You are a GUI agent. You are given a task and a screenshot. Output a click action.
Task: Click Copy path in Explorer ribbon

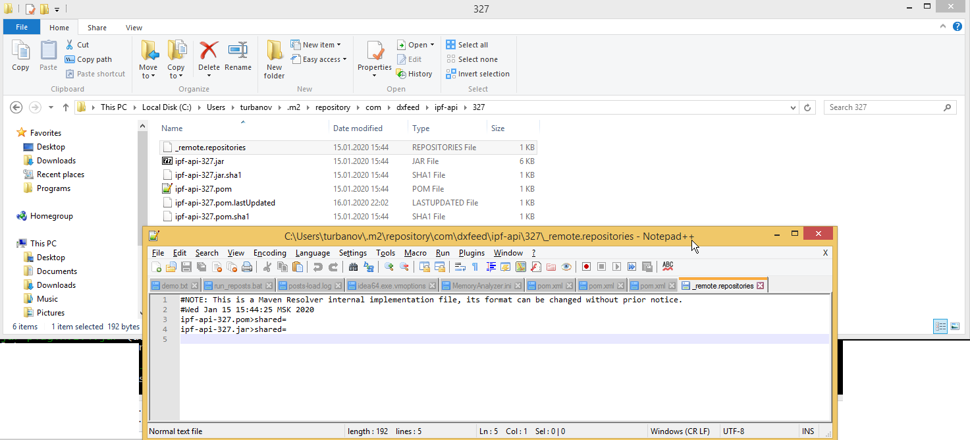(88, 59)
